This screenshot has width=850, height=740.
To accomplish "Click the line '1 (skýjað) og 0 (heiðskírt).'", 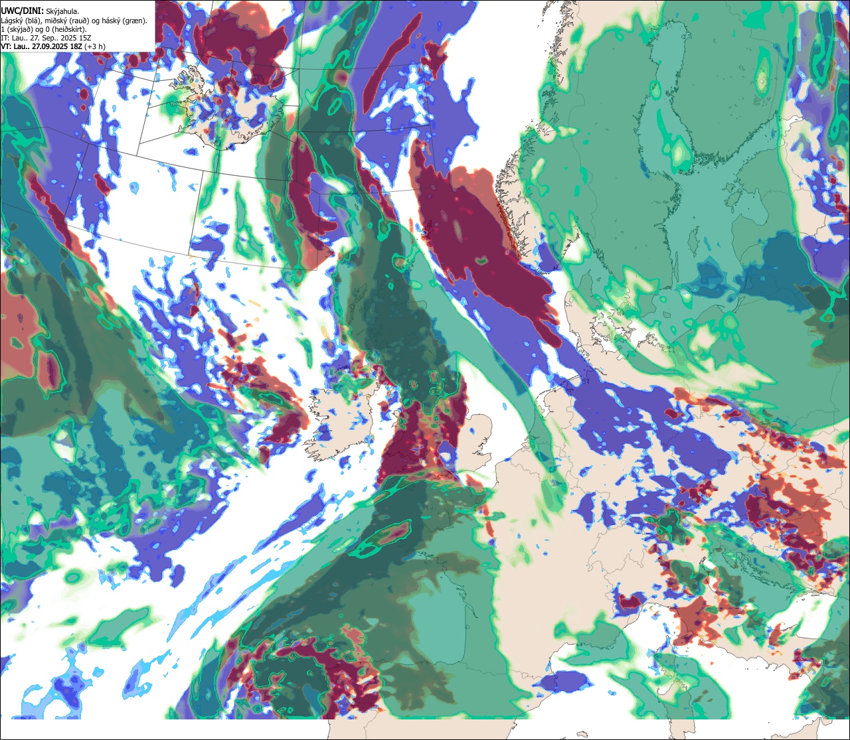I will tap(44, 29).
